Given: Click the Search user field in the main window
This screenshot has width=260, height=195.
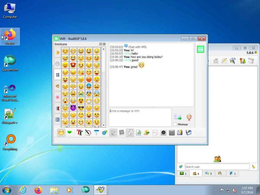Looking at the screenshot, I should tap(217, 167).
